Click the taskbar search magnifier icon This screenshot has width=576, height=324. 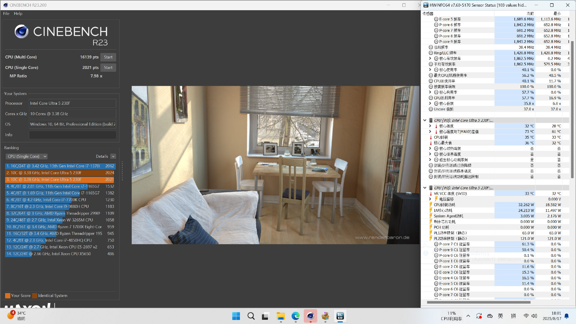tap(251, 316)
